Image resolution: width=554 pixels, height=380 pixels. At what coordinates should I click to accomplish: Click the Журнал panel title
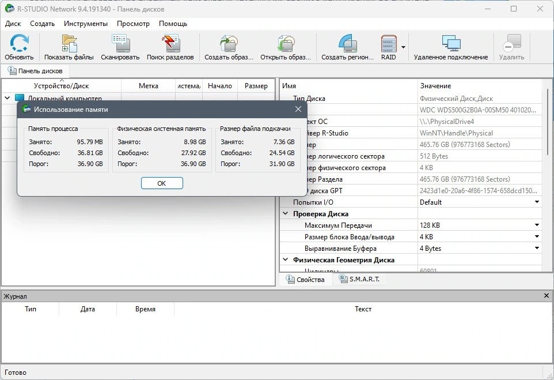(x=15, y=296)
